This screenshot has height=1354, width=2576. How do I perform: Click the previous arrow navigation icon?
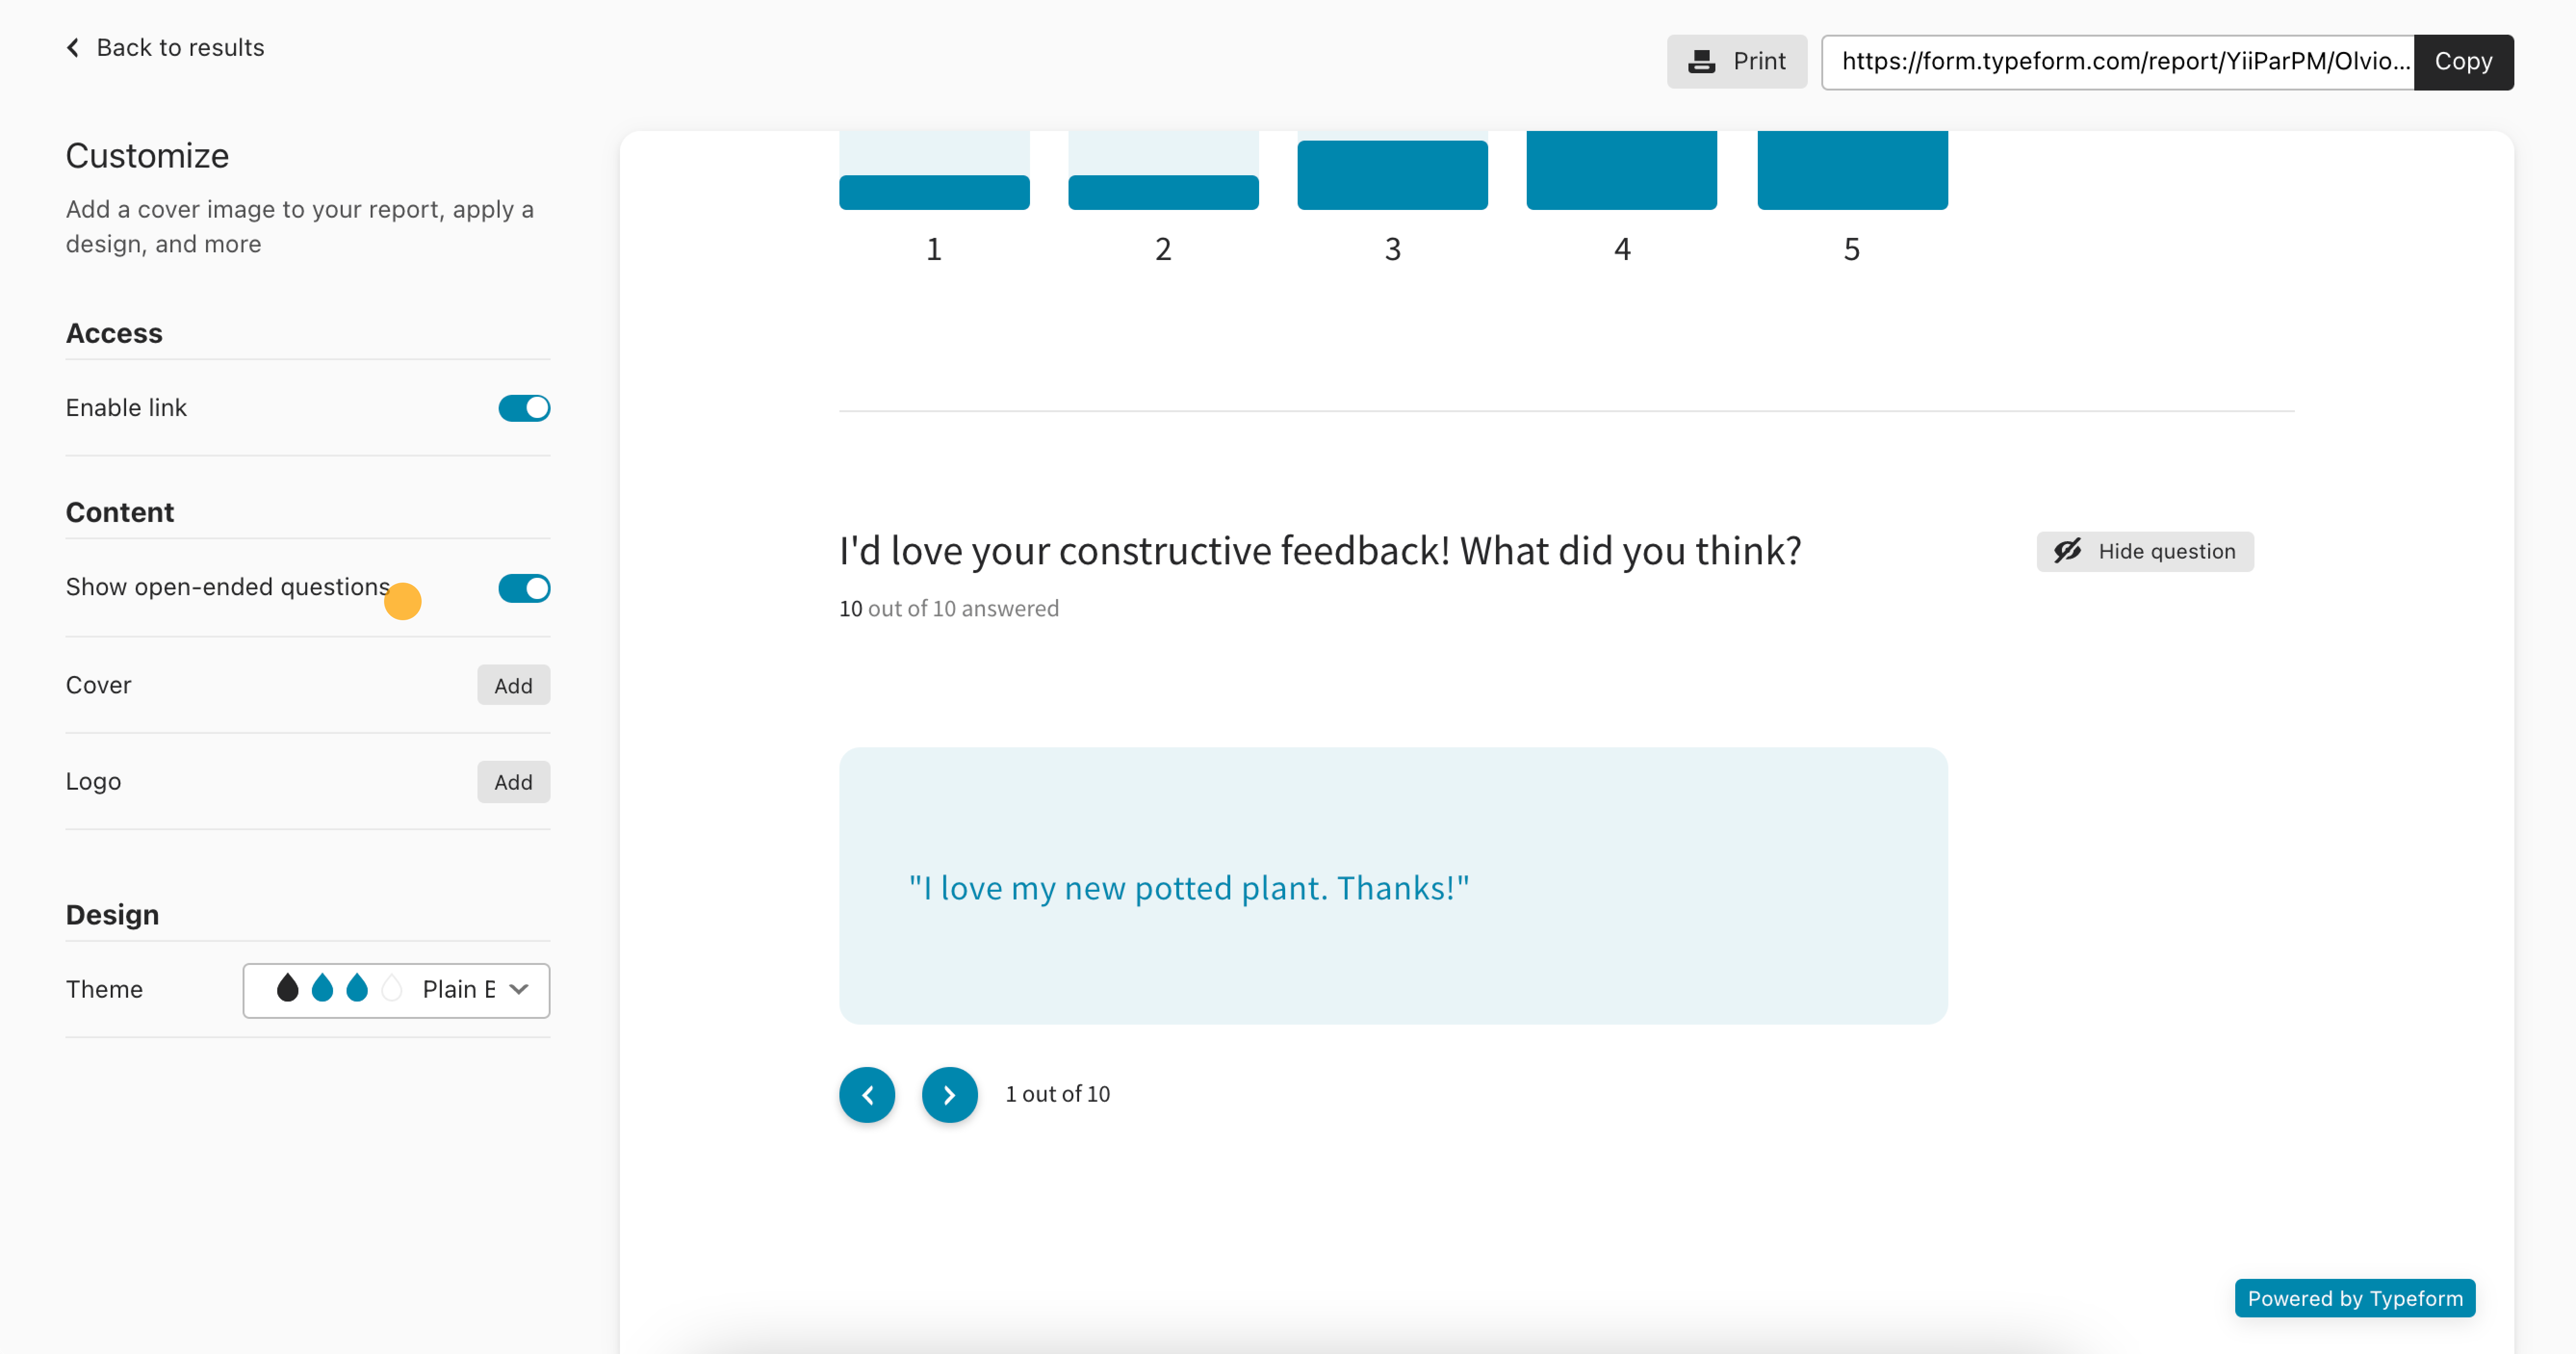869,1093
